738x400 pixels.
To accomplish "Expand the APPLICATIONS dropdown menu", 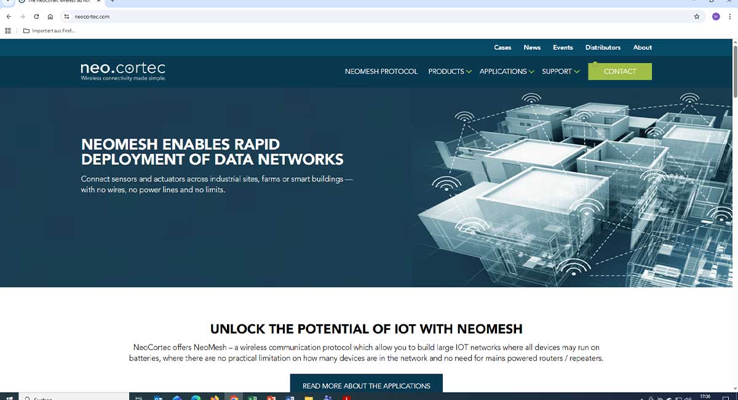I will click(503, 71).
